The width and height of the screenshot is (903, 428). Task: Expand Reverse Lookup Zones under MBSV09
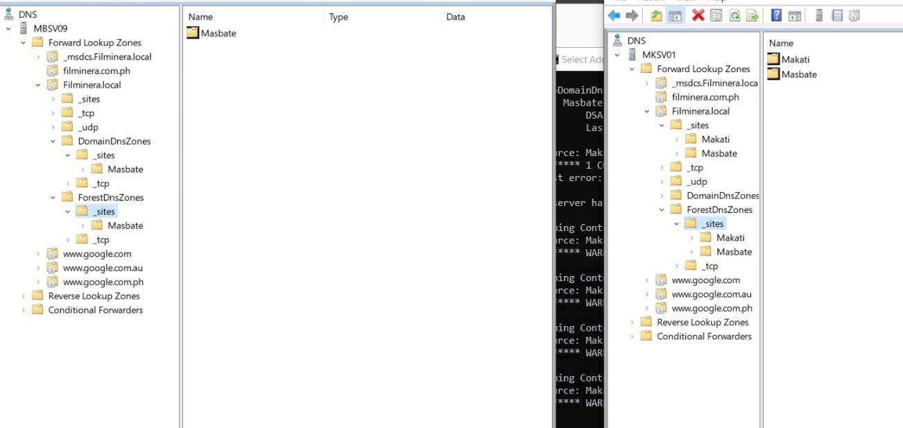pyautogui.click(x=23, y=296)
